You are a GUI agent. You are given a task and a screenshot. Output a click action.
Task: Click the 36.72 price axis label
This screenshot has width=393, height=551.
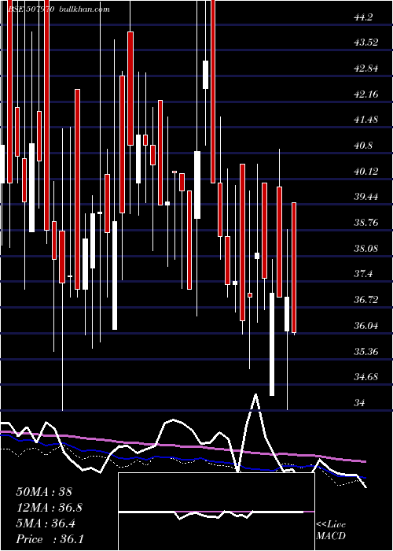(x=366, y=300)
